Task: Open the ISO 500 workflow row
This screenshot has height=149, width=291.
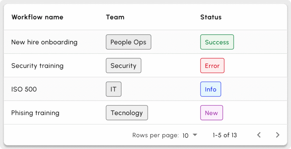Action: [x=24, y=89]
